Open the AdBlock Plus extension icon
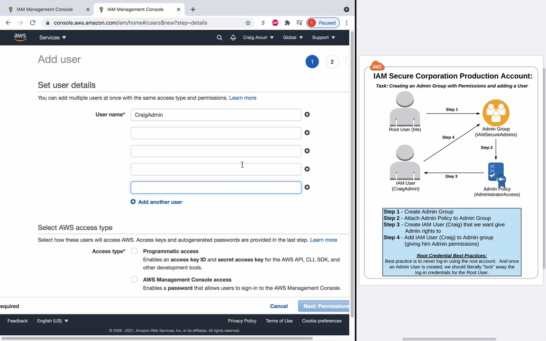The height and width of the screenshot is (341, 546). pos(275,23)
